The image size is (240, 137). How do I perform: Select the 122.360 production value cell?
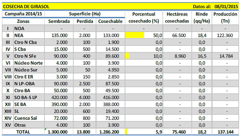point(225,35)
